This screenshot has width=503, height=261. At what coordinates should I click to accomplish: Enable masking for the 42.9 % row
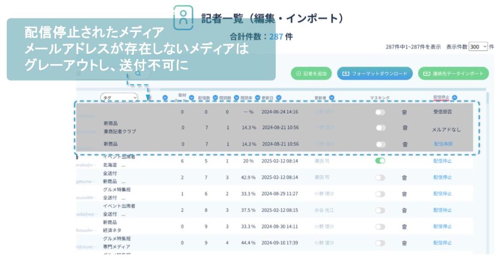pyautogui.click(x=380, y=177)
